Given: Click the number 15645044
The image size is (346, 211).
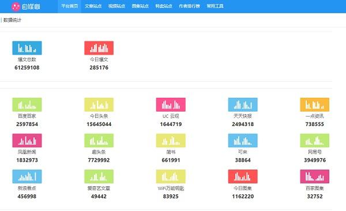Looking at the screenshot, I should pos(99,124).
